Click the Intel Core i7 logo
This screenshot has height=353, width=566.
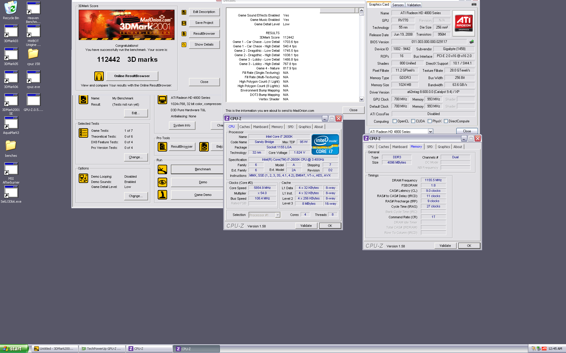point(325,144)
